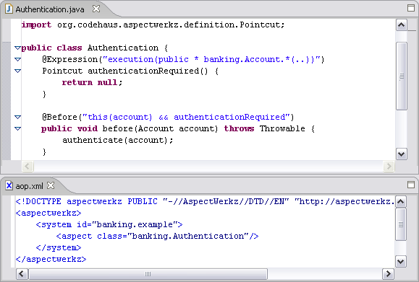This screenshot has height=282, width=419.
Task: Click scroll left arrow in Java editor
Action: pyautogui.click(x=27, y=166)
